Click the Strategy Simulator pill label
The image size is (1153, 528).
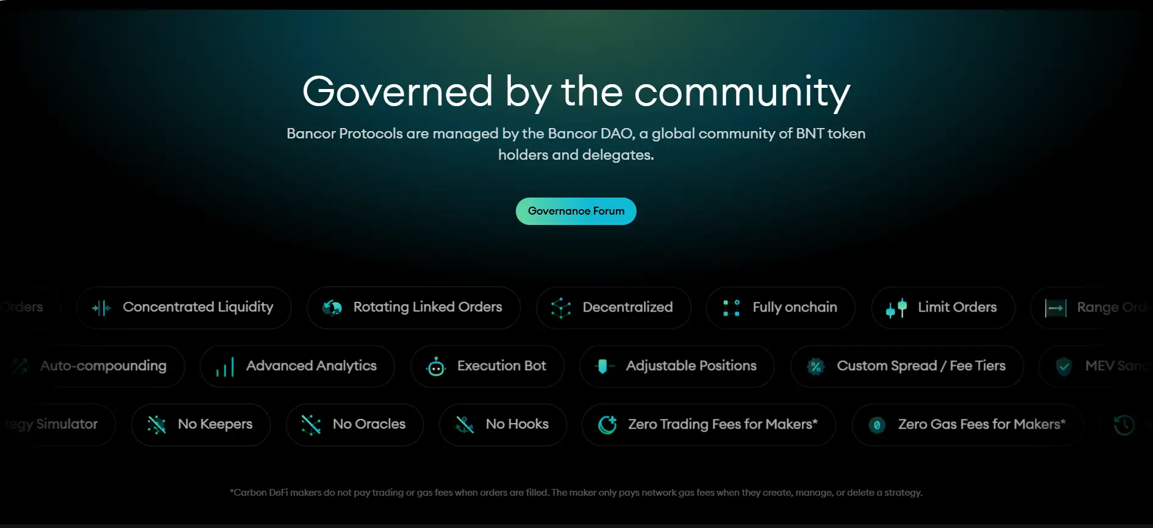[x=55, y=424]
